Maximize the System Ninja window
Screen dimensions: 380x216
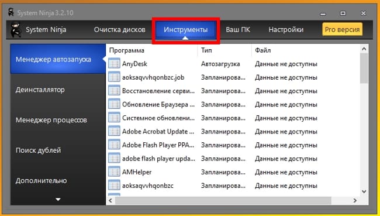coord(343,13)
